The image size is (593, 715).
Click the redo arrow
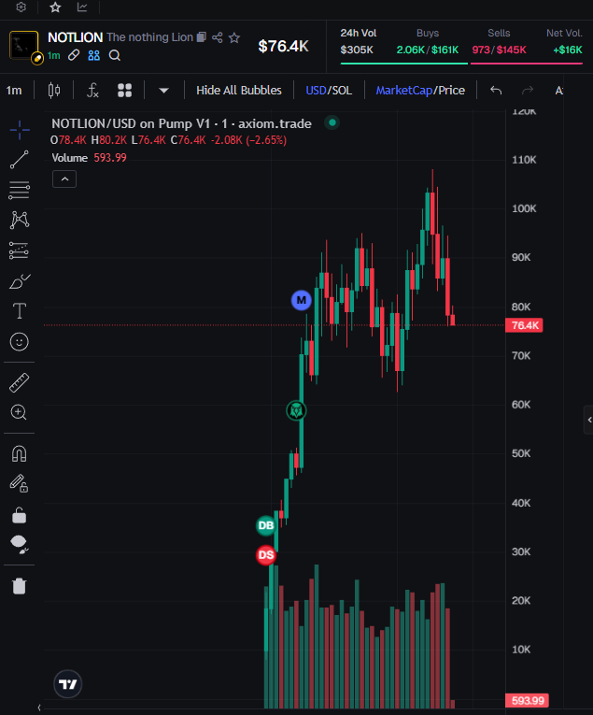528,91
